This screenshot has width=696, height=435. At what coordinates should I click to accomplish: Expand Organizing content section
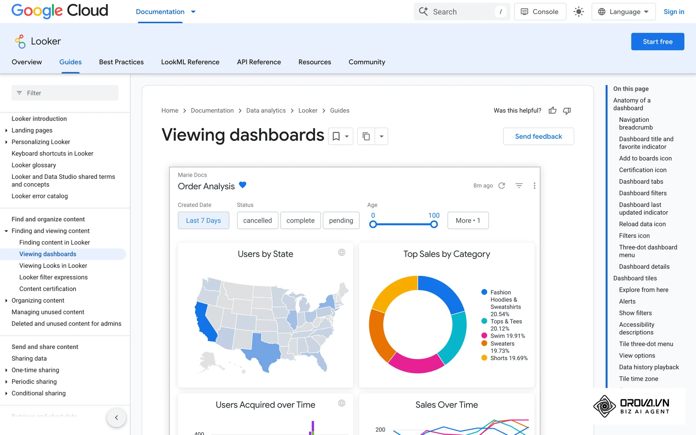(x=6, y=301)
